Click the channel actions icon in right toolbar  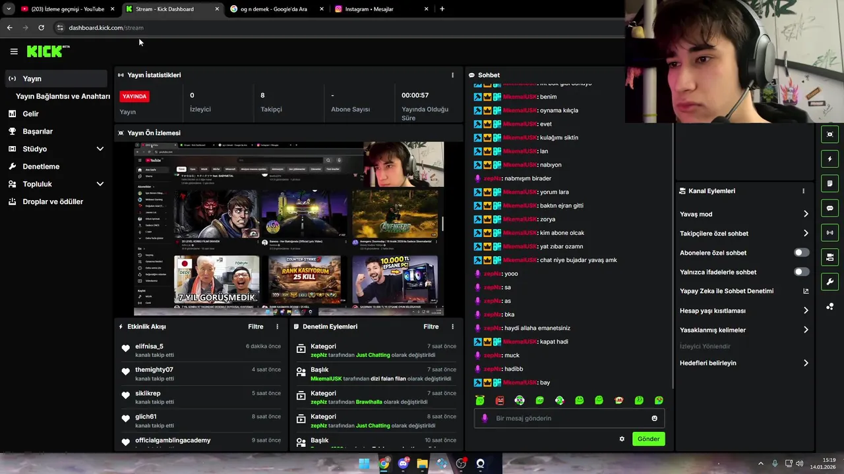point(830,257)
